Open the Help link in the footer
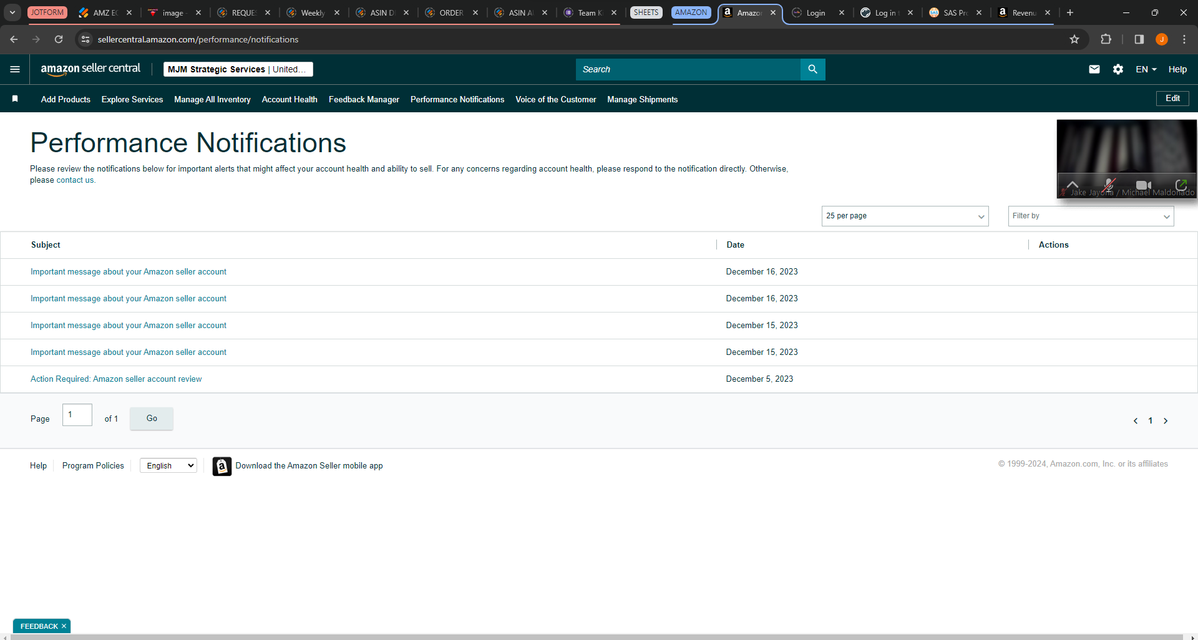 coord(38,466)
